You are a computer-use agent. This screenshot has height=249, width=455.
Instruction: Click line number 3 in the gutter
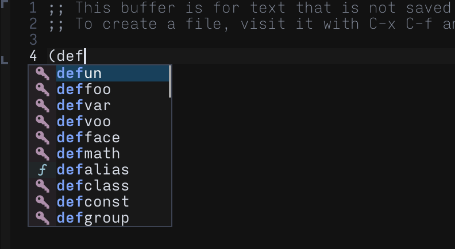[x=33, y=40]
